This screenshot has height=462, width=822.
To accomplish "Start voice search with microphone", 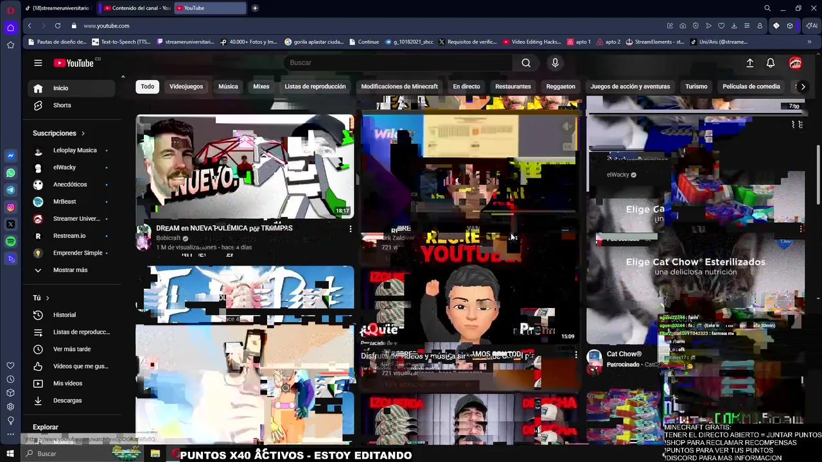I will click(555, 63).
